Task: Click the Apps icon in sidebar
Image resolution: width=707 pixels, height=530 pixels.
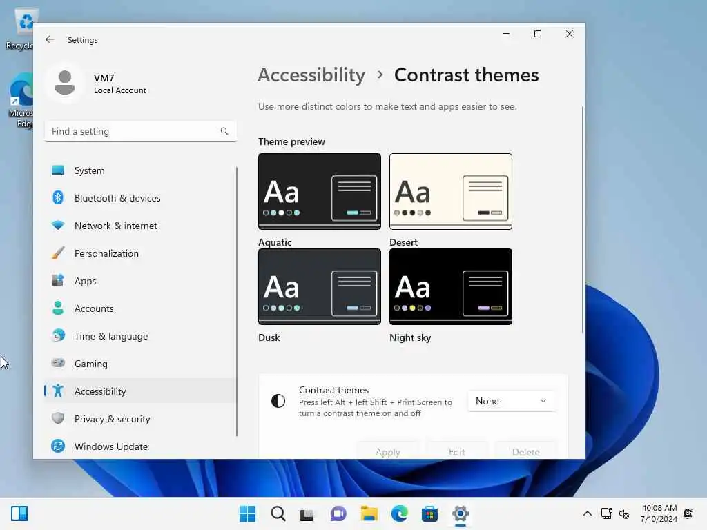Action: pos(58,280)
